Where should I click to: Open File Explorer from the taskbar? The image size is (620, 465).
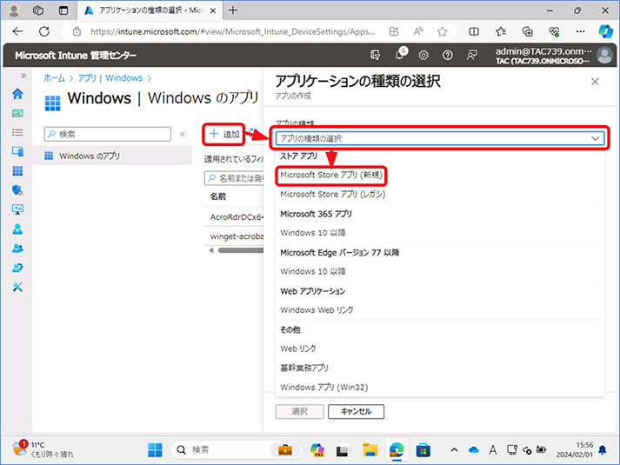(370, 450)
